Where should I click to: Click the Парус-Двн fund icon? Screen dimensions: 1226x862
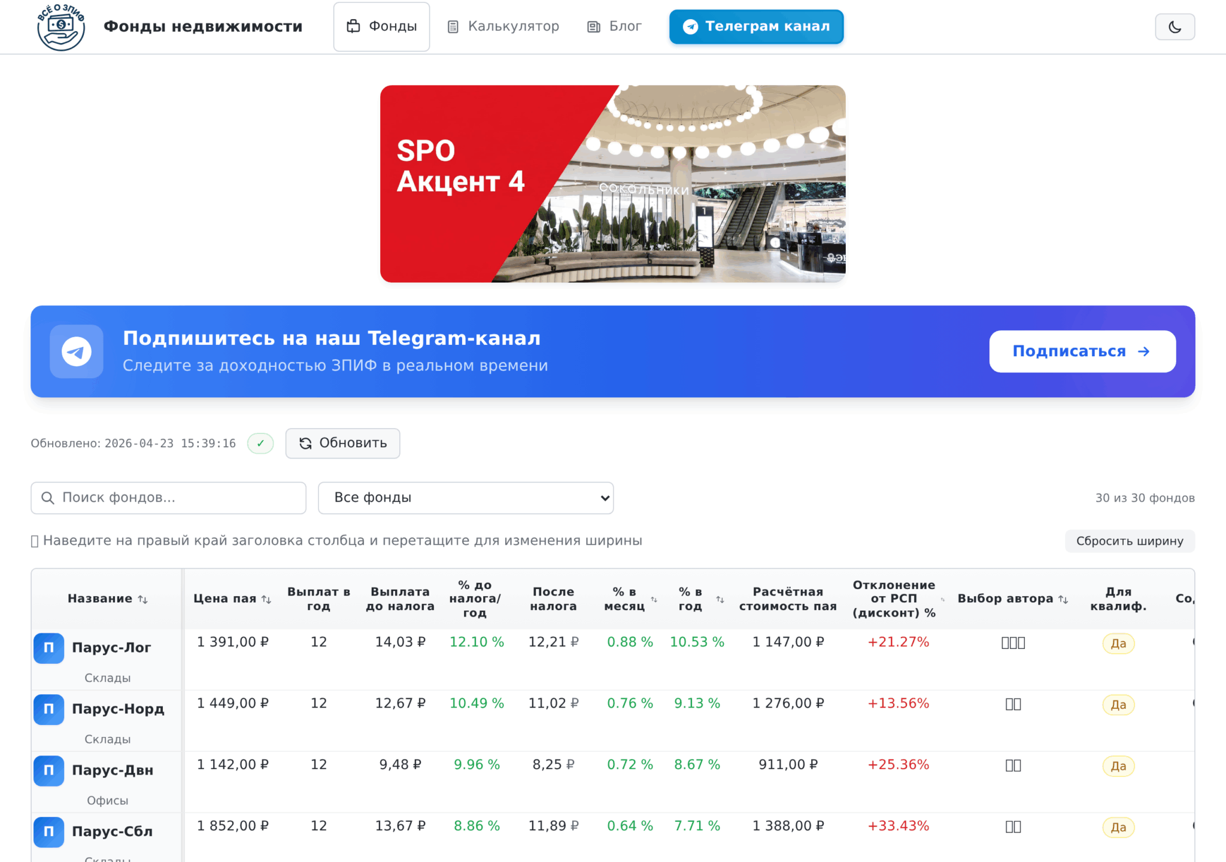pyautogui.click(x=48, y=771)
